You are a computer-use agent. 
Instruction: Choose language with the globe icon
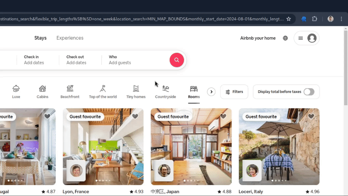285,38
